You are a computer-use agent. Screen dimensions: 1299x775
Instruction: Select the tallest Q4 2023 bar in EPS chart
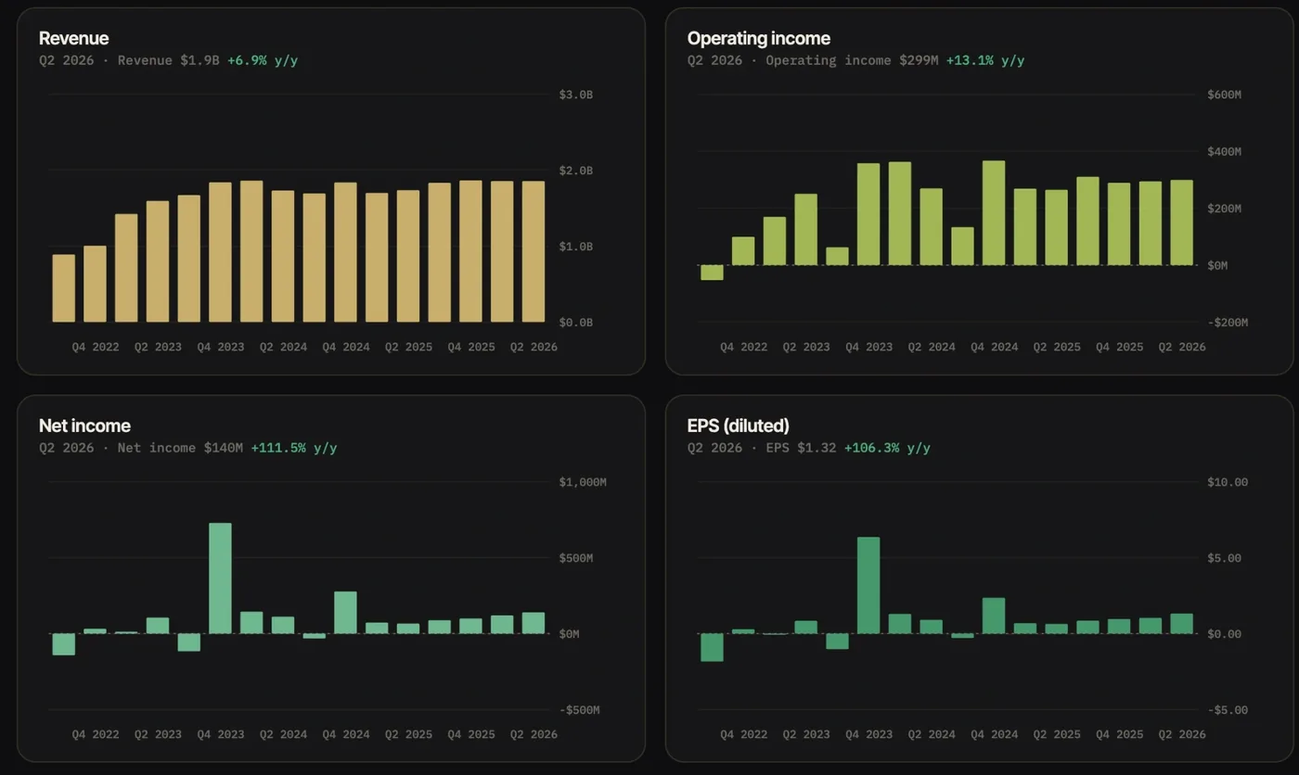click(868, 585)
